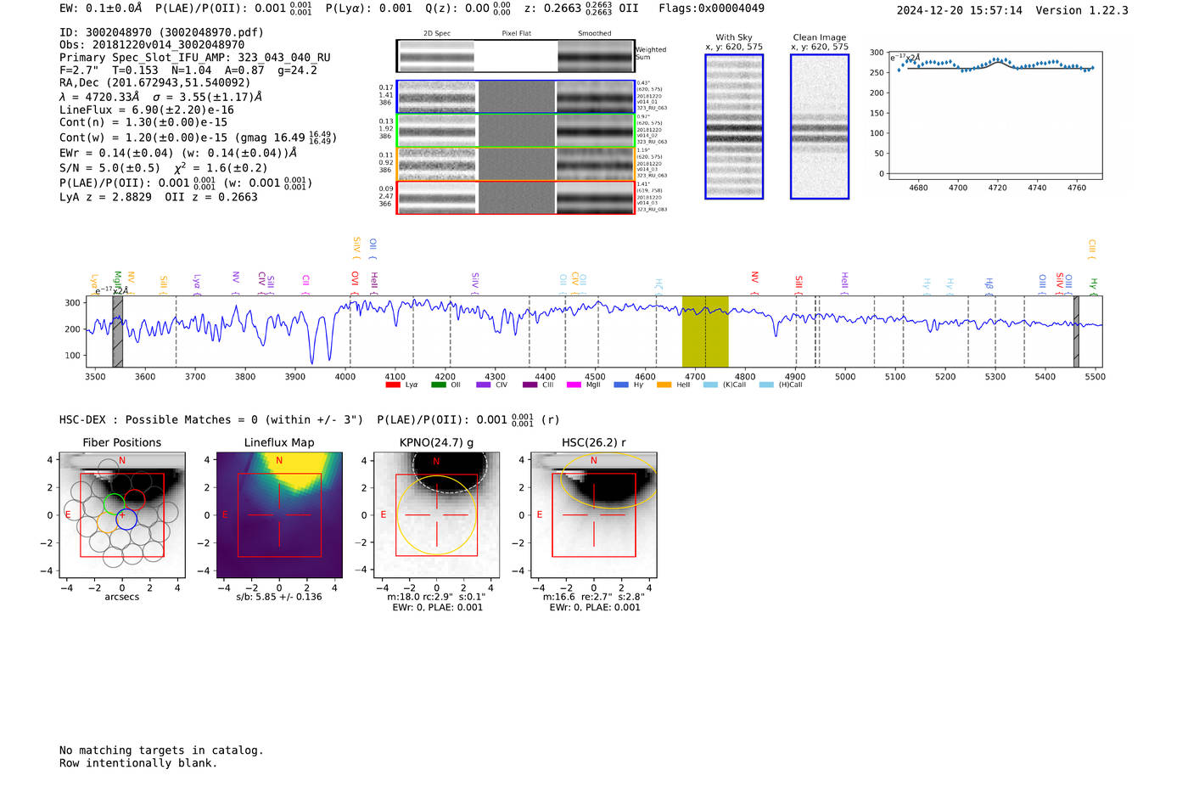Click the λ = 4720.33Å line
The image size is (1188, 809).
[x=161, y=97]
